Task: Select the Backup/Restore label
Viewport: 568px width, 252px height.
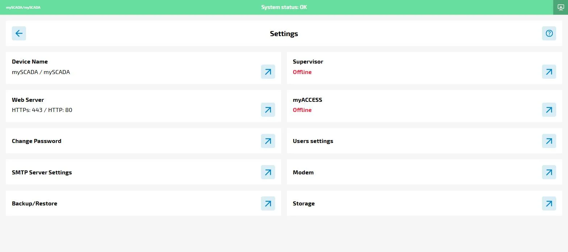Action: [x=34, y=204]
